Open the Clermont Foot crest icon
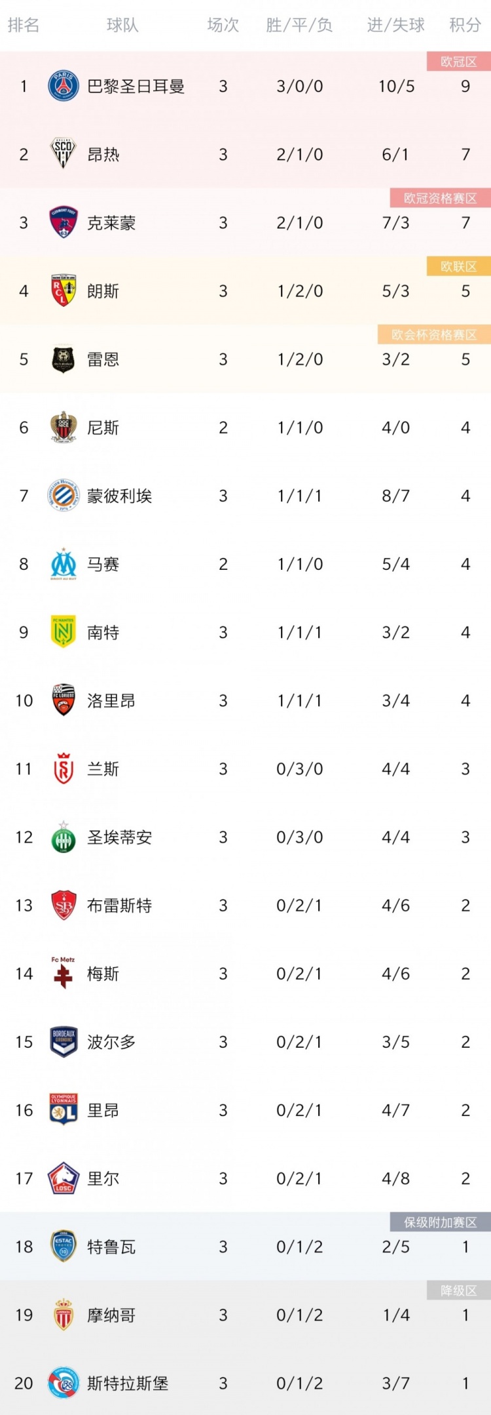Image resolution: width=491 pixels, height=1415 pixels. [64, 222]
